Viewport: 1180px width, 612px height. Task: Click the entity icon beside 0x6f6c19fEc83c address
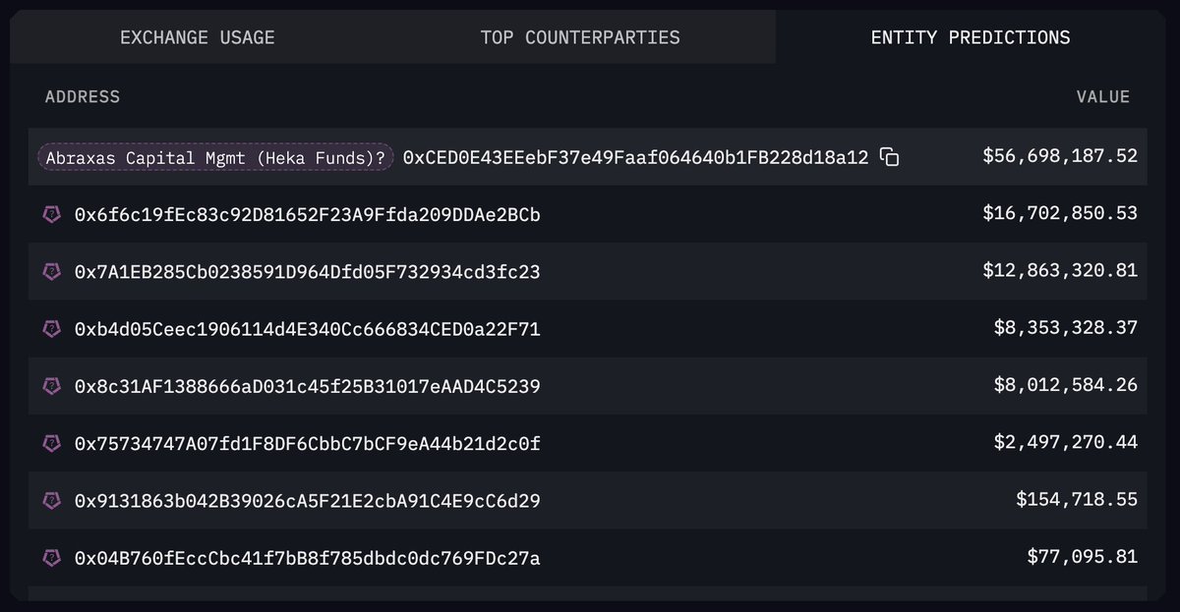point(51,214)
